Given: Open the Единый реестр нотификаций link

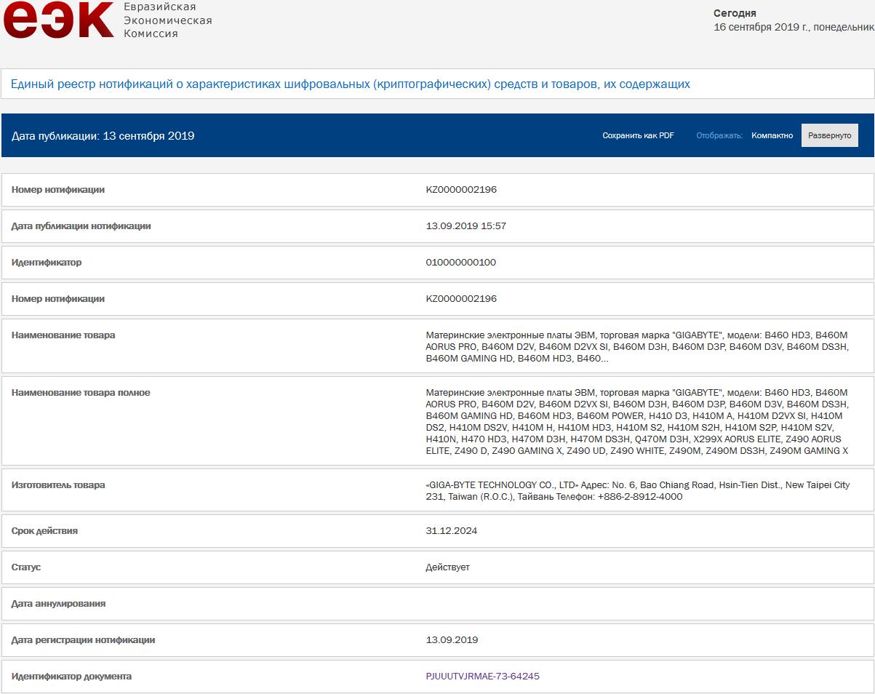Looking at the screenshot, I should (351, 84).
